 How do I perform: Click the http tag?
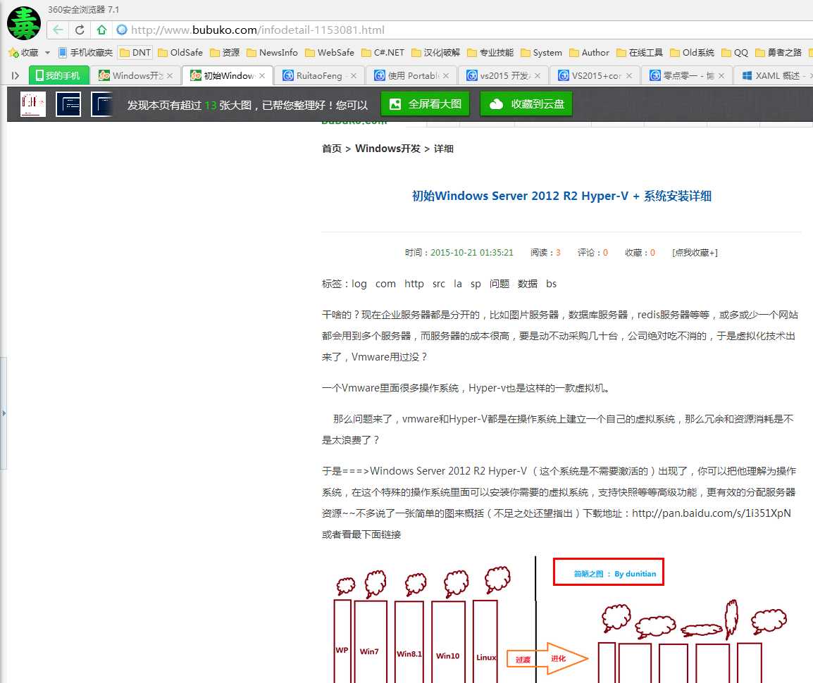[x=414, y=284]
